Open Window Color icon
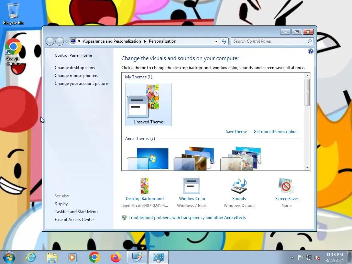The height and width of the screenshot is (264, 352). pyautogui.click(x=192, y=186)
